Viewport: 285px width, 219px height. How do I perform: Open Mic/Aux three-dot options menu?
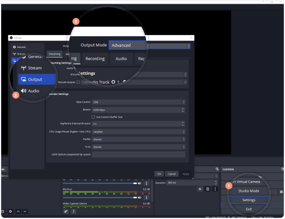click(x=147, y=198)
